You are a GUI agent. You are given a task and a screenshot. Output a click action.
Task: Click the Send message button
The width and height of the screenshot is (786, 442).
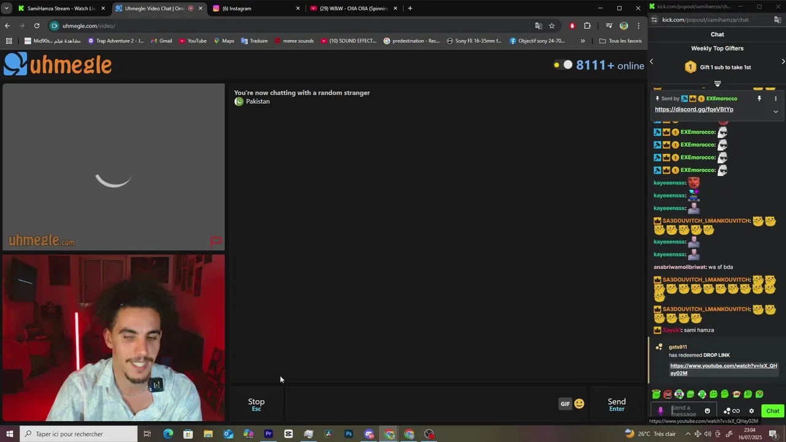click(x=617, y=404)
